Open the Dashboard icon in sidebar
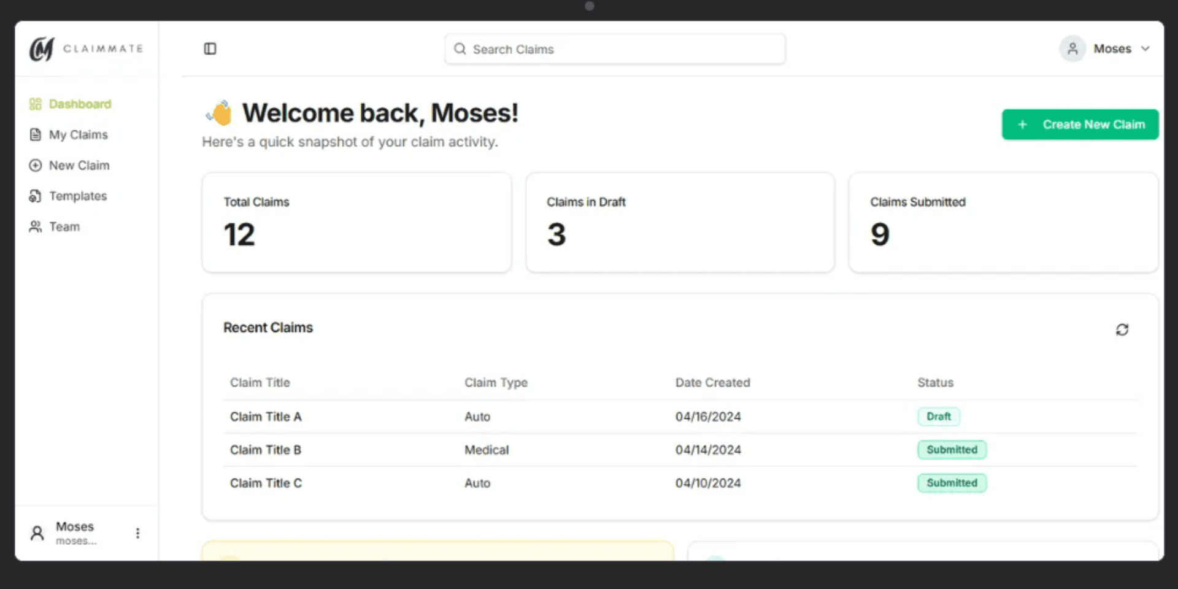Viewport: 1178px width, 589px height. click(x=35, y=104)
